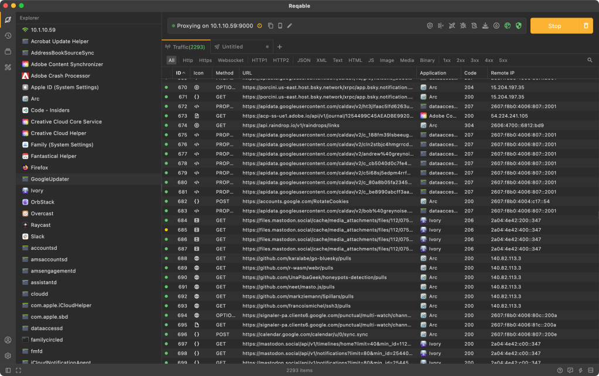Screen dimensions: 599x376
Task: Open the History panel in sidebar
Action: point(8,36)
